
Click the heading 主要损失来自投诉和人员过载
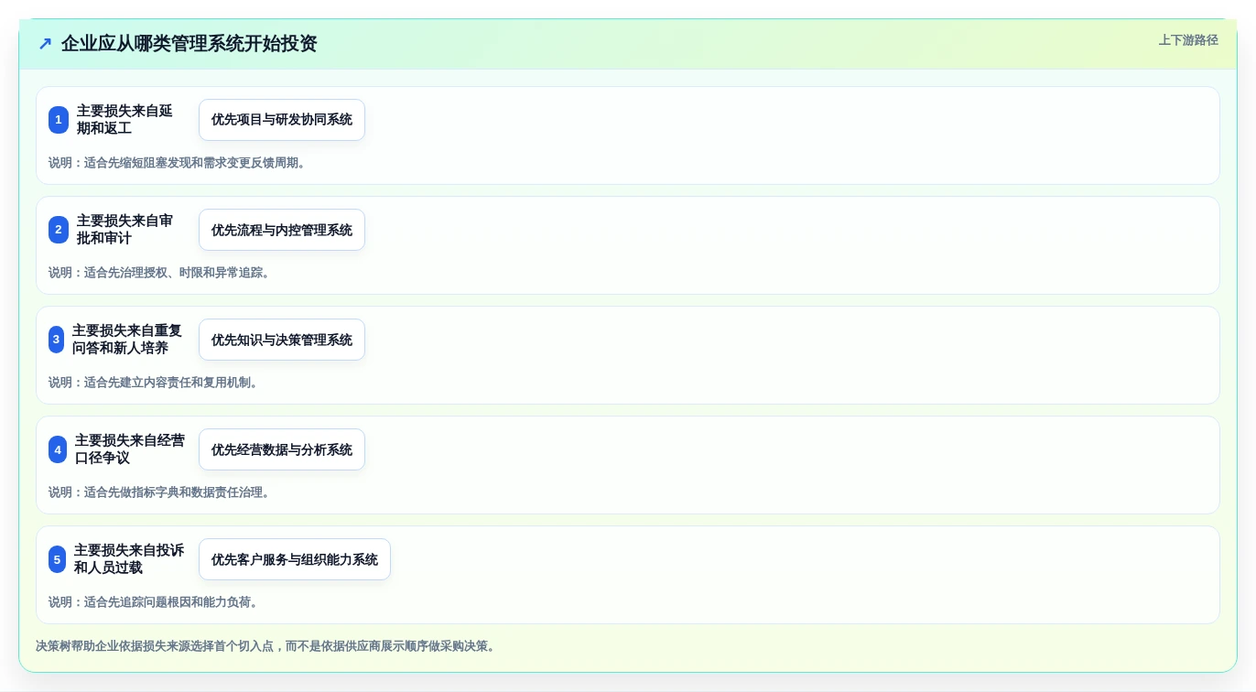click(x=129, y=559)
